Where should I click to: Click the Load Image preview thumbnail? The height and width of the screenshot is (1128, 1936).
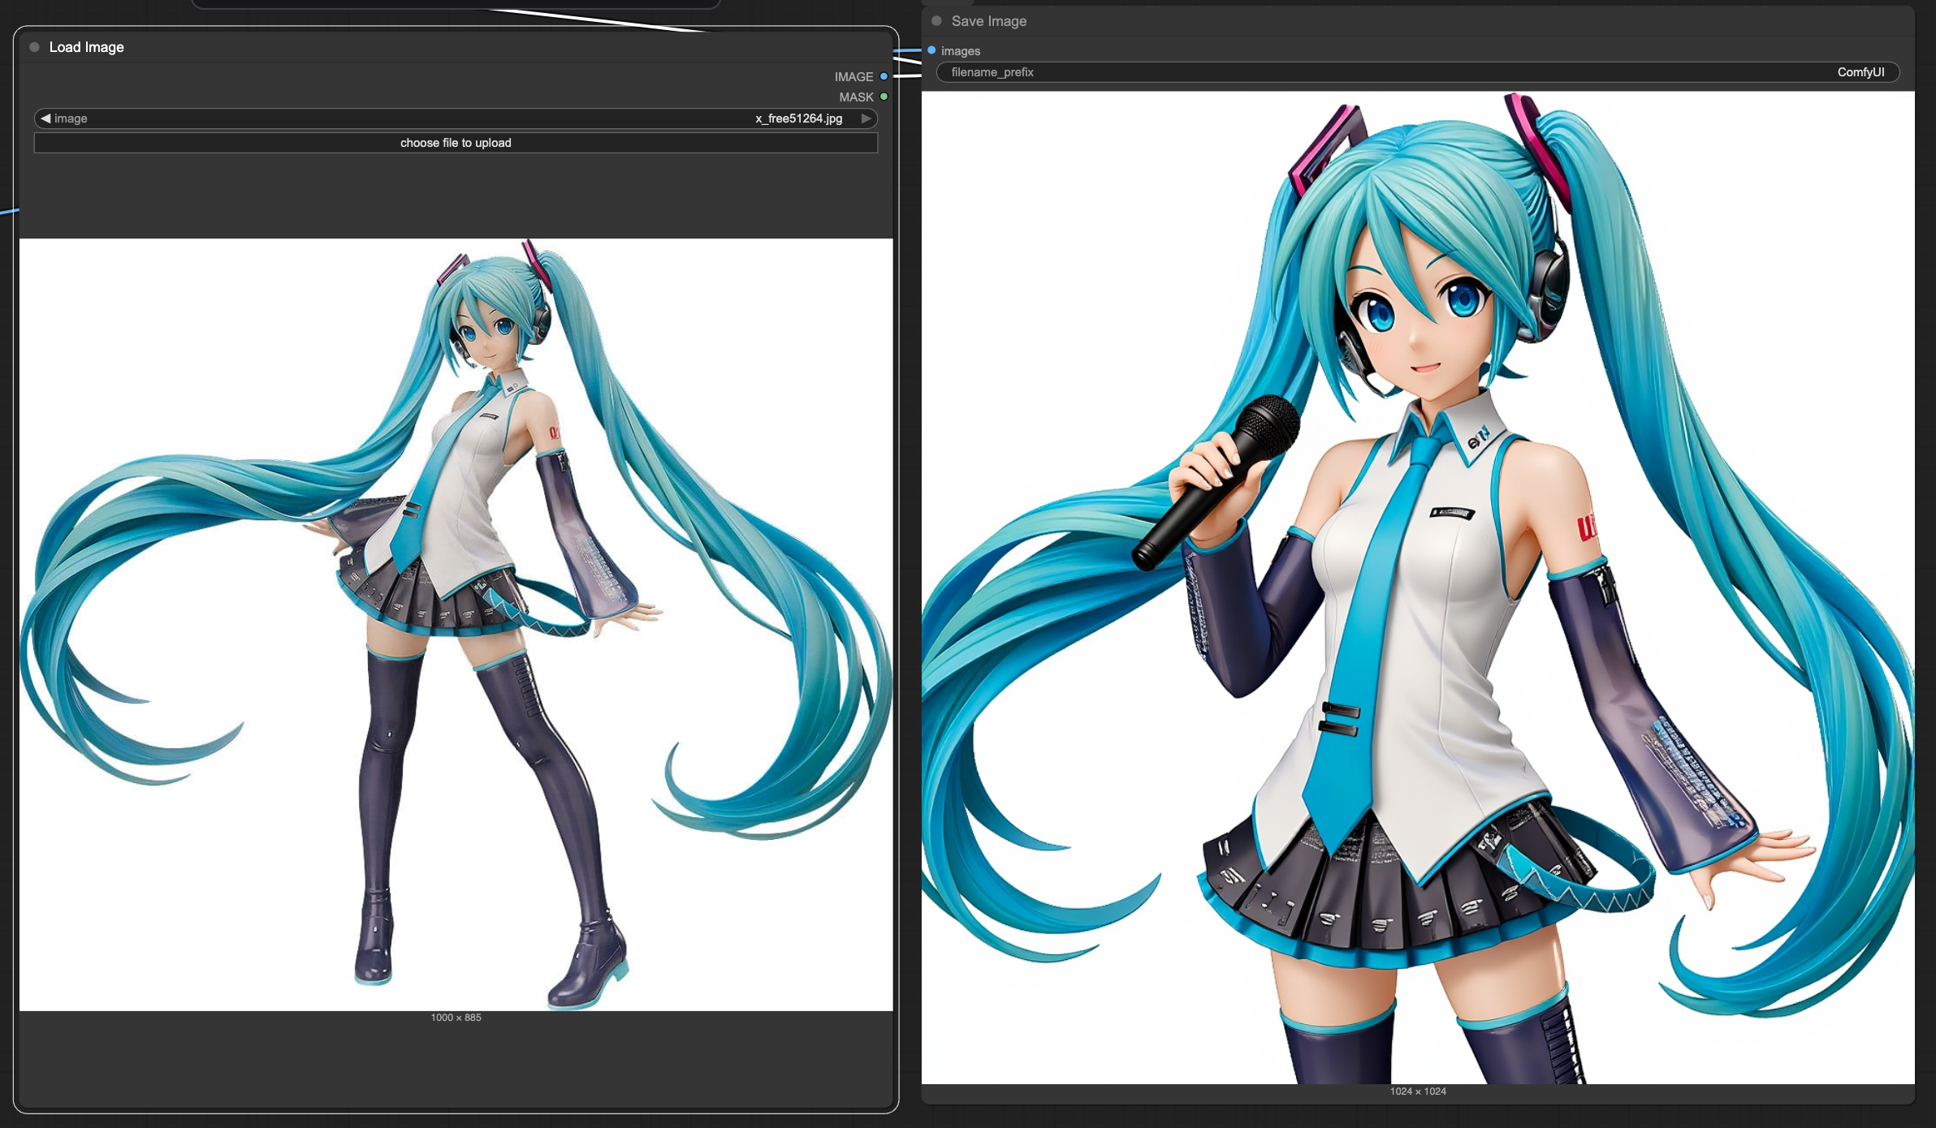point(456,624)
